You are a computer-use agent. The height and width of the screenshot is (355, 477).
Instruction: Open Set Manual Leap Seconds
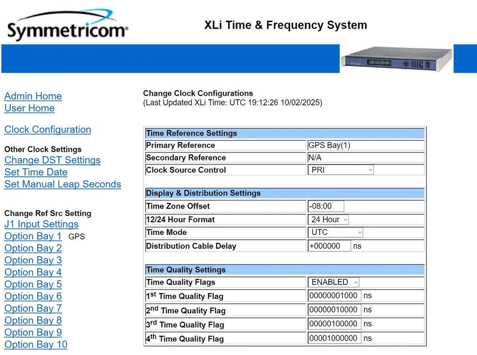click(62, 184)
